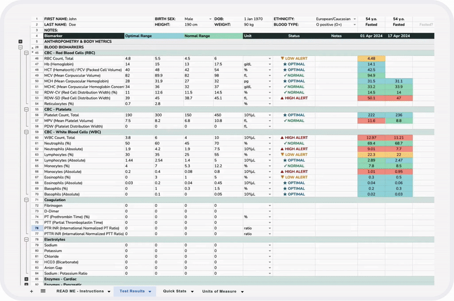Open Blood Type O positive dropdown

pyautogui.click(x=354, y=24)
